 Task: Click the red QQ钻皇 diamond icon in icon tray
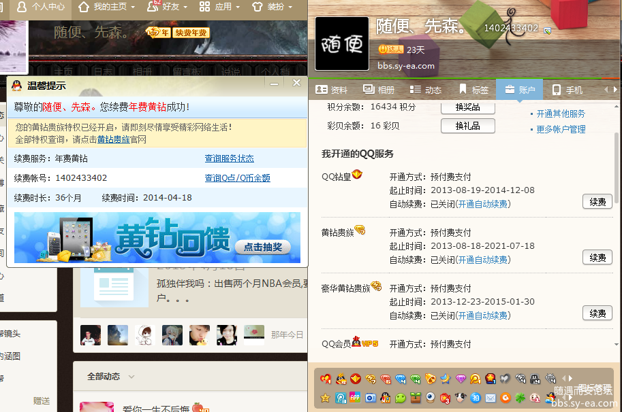[356, 379]
